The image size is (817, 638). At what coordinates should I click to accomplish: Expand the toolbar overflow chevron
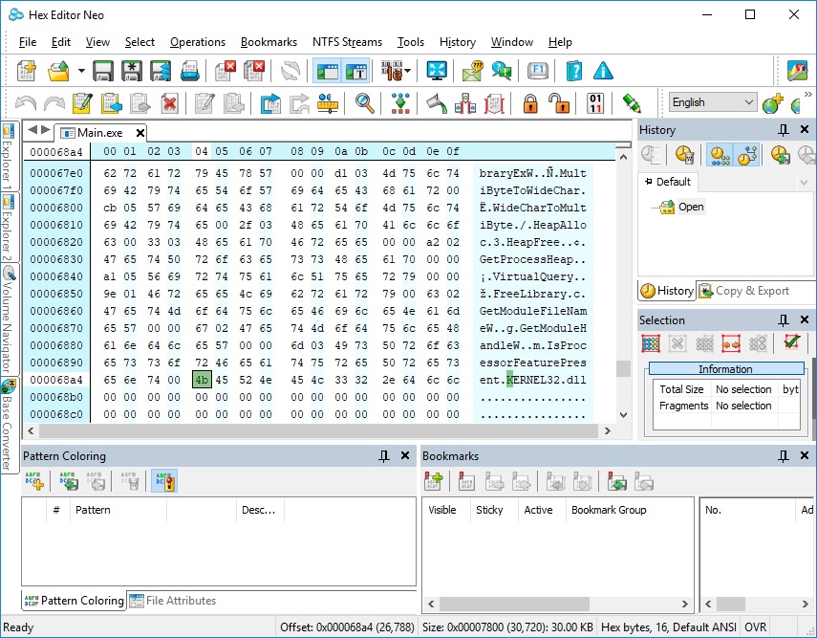click(x=808, y=95)
